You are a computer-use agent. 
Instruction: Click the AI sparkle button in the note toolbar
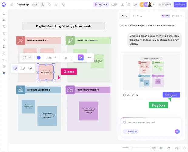point(81,58)
